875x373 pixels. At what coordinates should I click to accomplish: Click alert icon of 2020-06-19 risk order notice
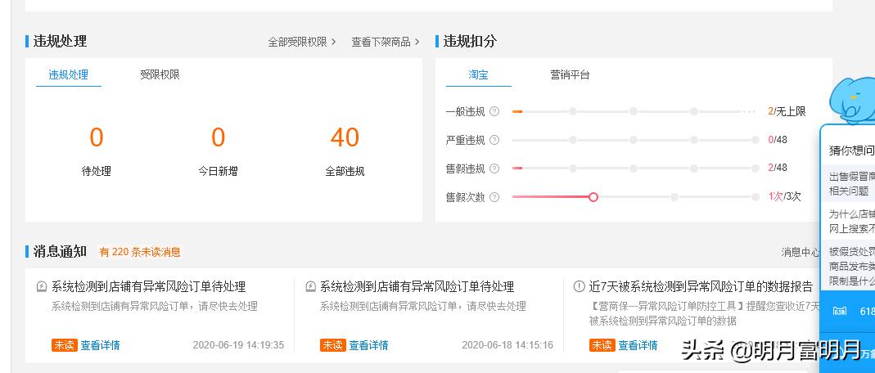click(41, 286)
